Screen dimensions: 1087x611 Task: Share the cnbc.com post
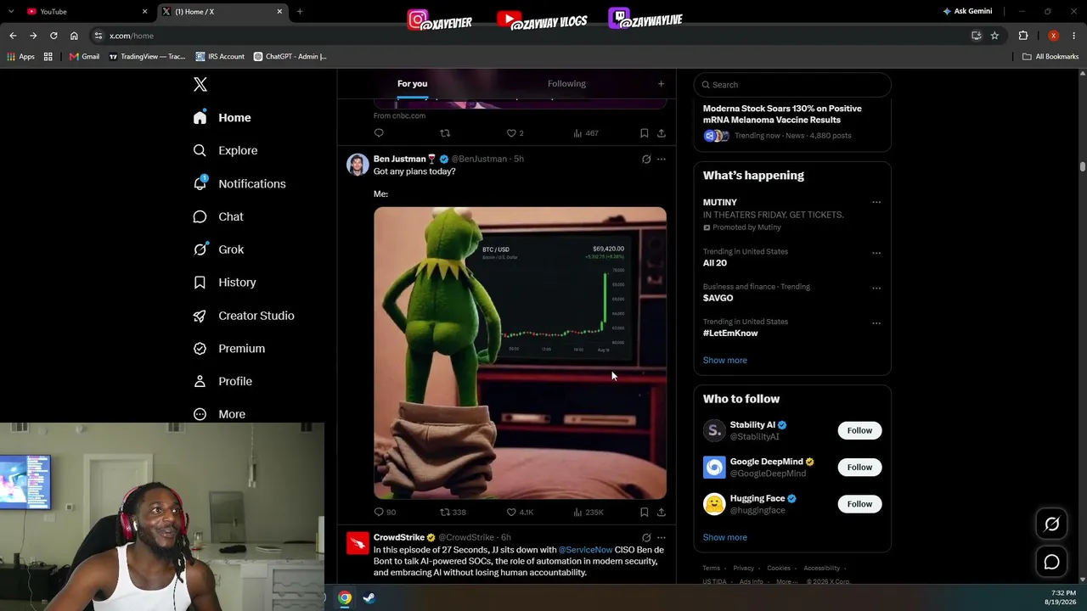click(662, 133)
